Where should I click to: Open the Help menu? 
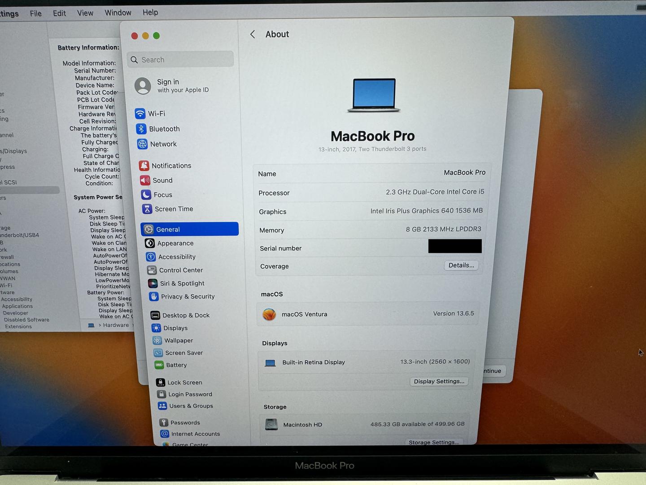[150, 13]
